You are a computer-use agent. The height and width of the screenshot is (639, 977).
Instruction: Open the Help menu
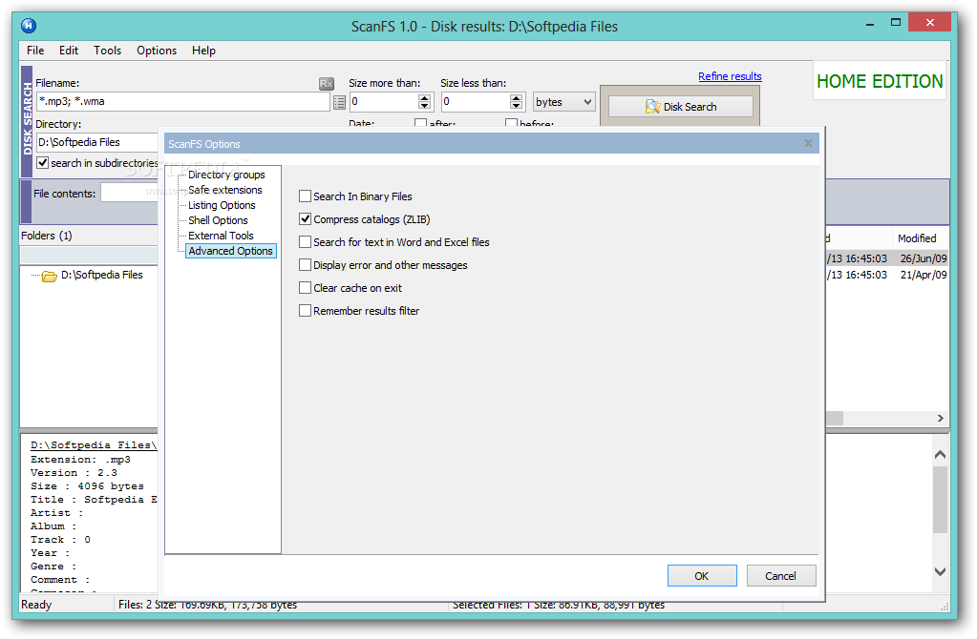[x=203, y=51]
